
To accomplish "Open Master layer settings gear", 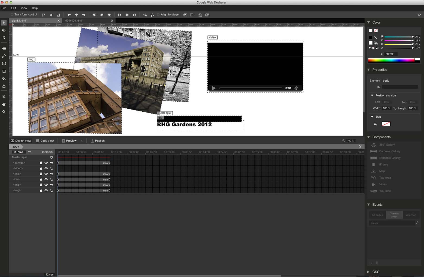I will click(x=52, y=157).
